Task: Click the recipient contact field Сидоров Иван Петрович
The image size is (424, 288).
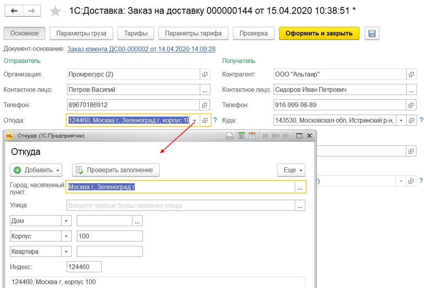Action: coord(340,89)
